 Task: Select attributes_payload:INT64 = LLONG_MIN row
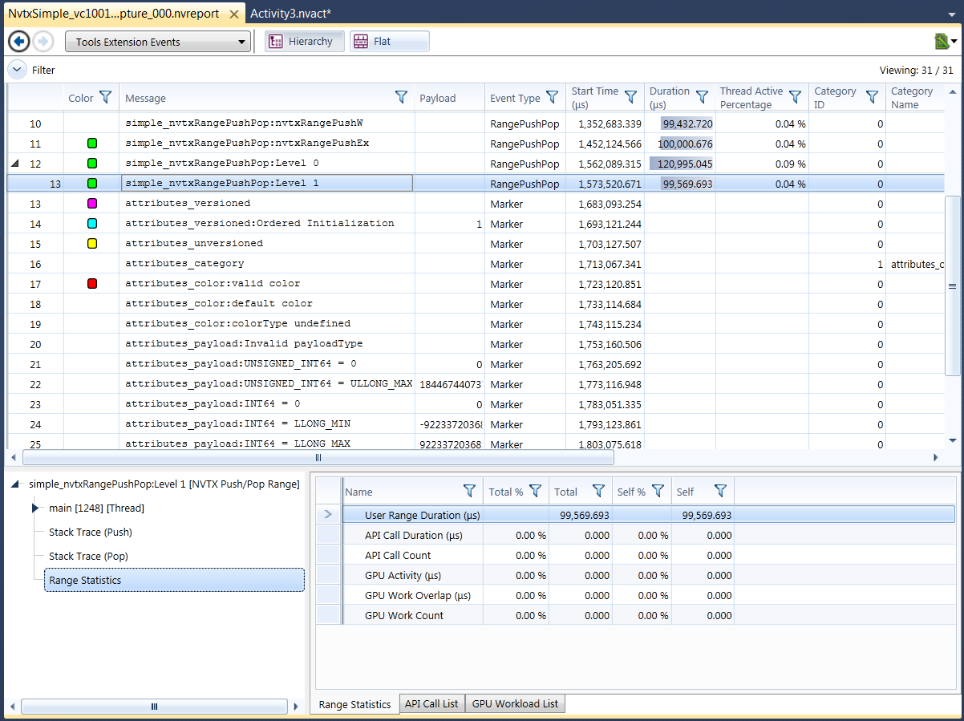[475, 424]
